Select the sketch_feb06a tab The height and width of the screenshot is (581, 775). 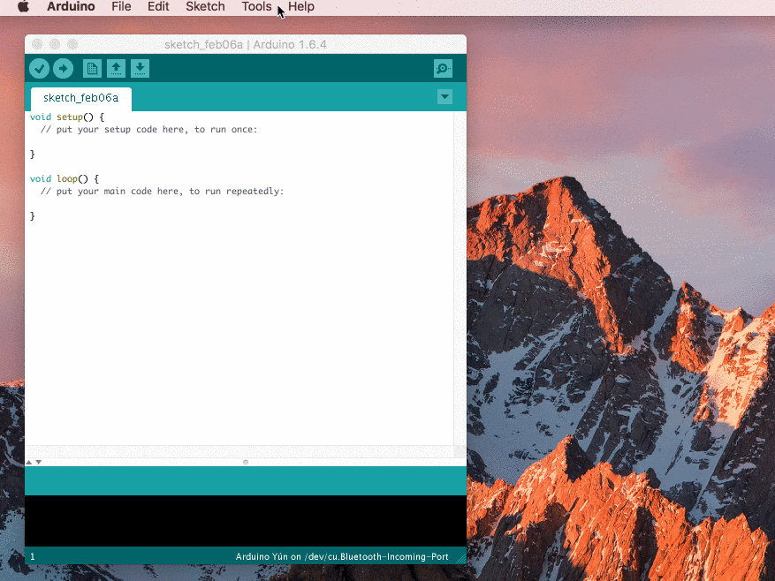[x=81, y=98]
